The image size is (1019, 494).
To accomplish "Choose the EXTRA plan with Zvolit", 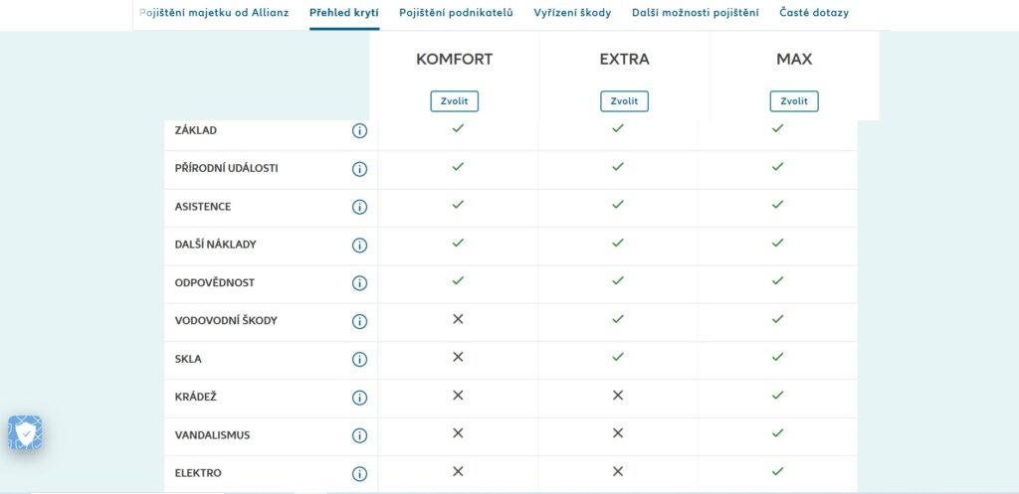I will pyautogui.click(x=625, y=101).
